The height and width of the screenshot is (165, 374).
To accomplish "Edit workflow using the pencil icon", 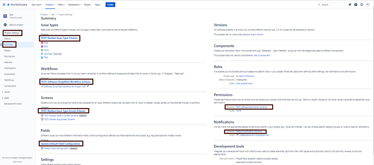I will pyautogui.click(x=88, y=87).
